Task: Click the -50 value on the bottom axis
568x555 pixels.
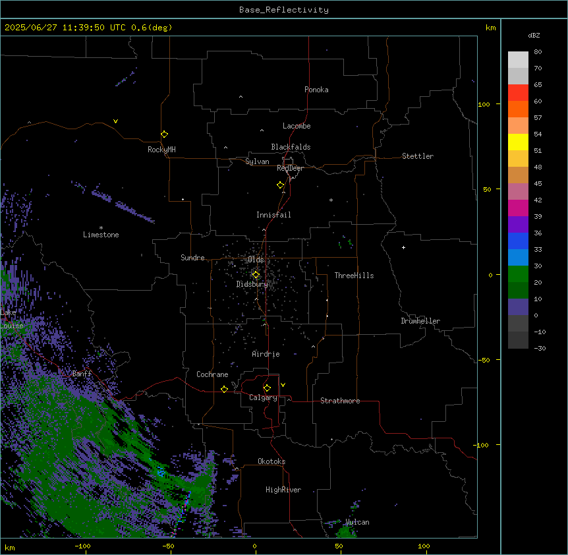Action: tap(168, 546)
